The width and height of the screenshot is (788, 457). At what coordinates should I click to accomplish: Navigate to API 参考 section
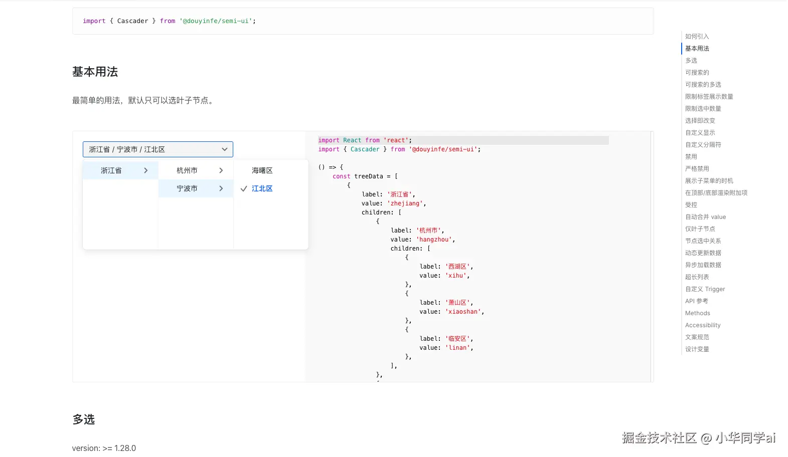[x=697, y=301]
